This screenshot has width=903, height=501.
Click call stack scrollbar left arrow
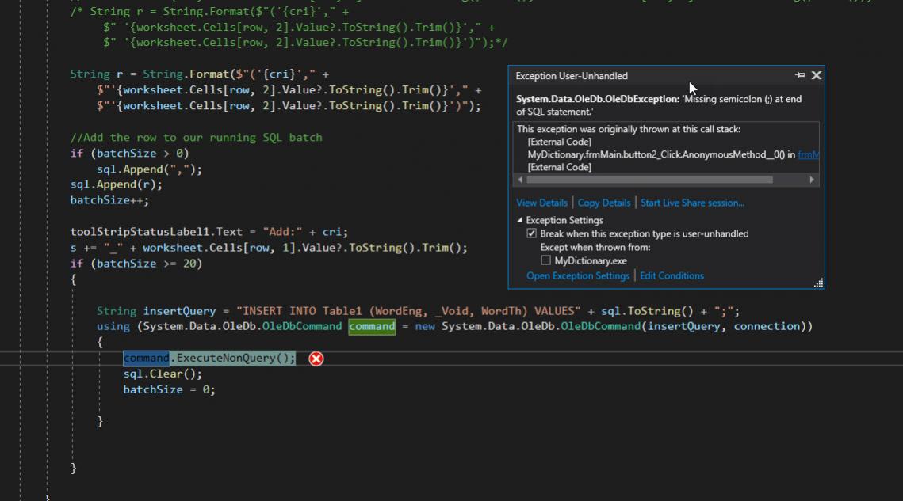(x=520, y=180)
